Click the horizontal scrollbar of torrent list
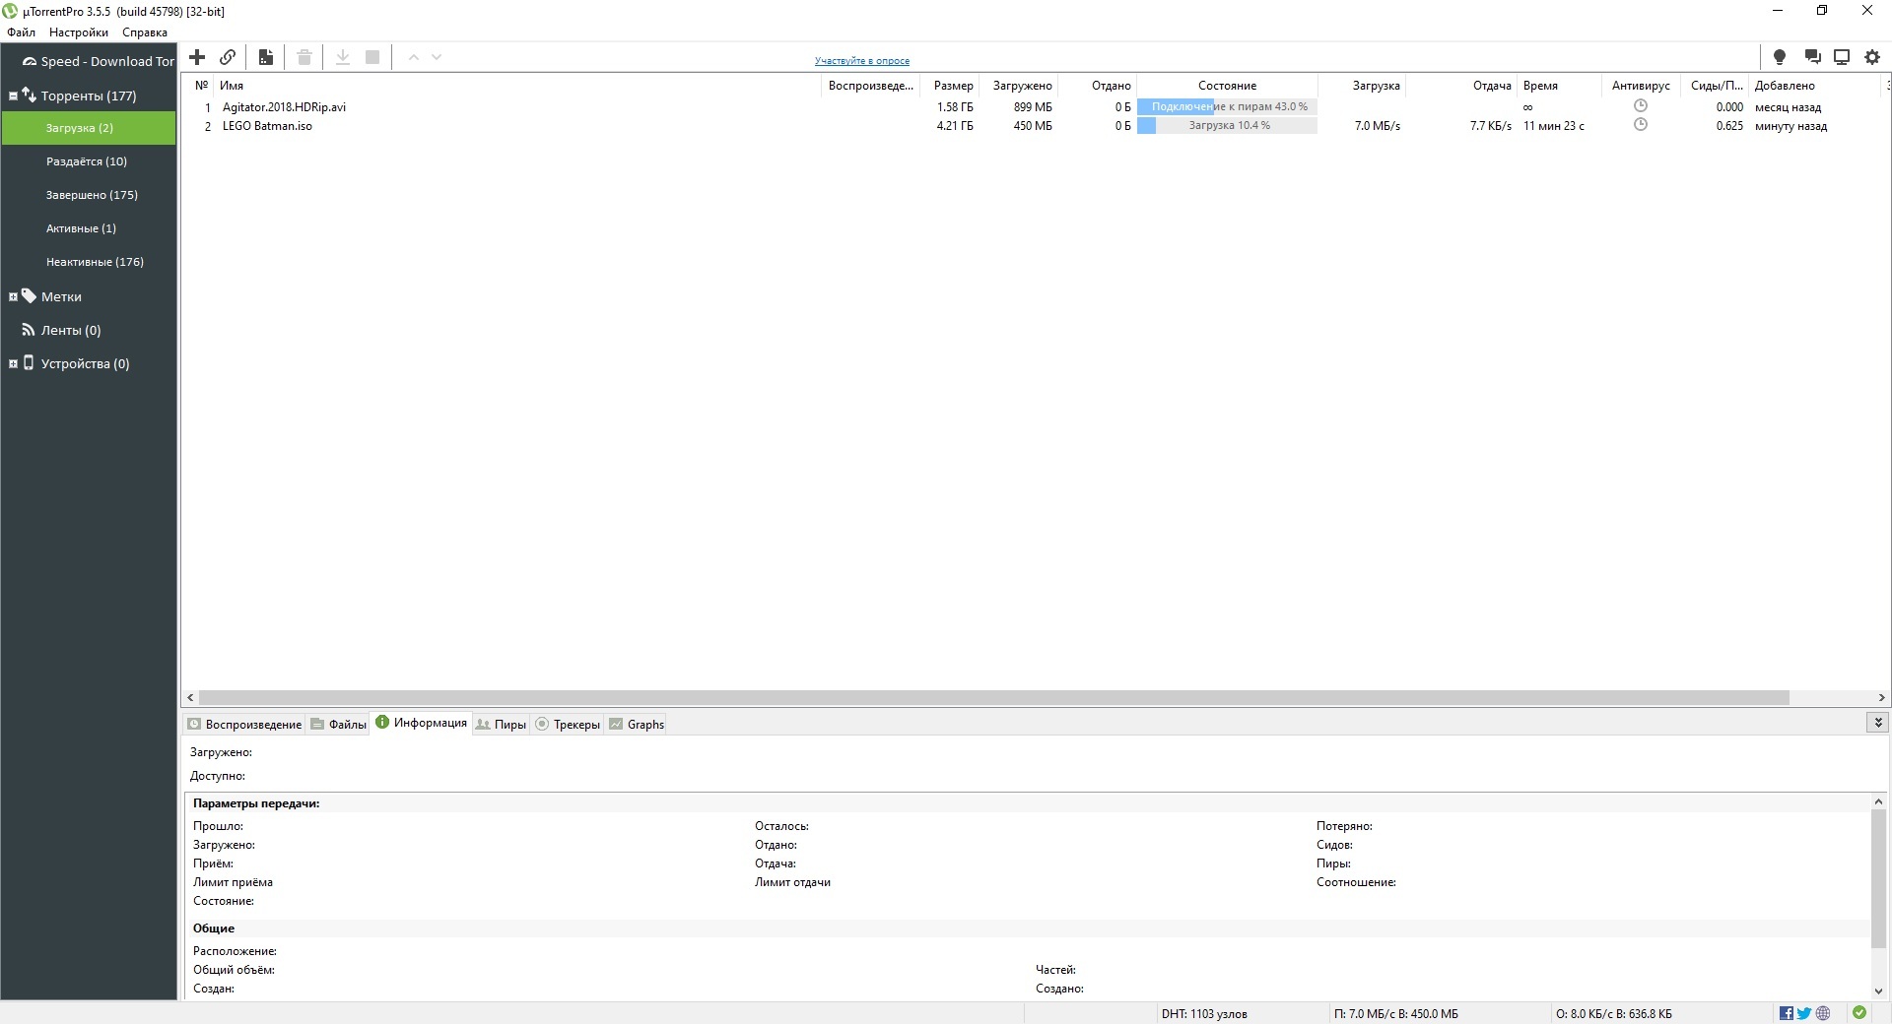This screenshot has height=1024, width=1892. point(993,697)
